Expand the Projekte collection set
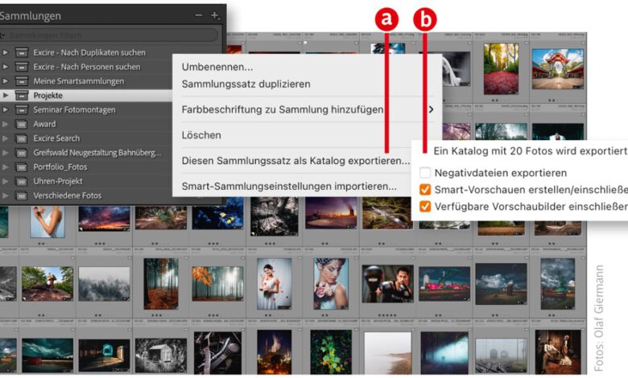 tap(5, 95)
